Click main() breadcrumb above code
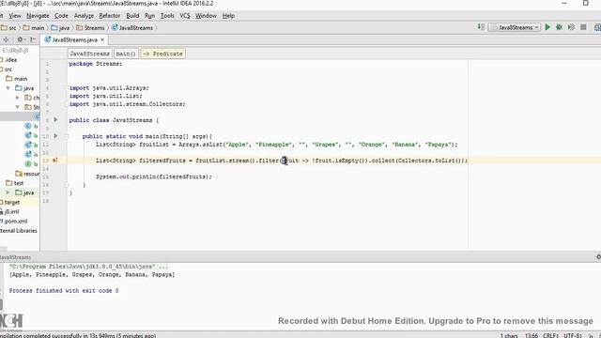 (x=126, y=54)
